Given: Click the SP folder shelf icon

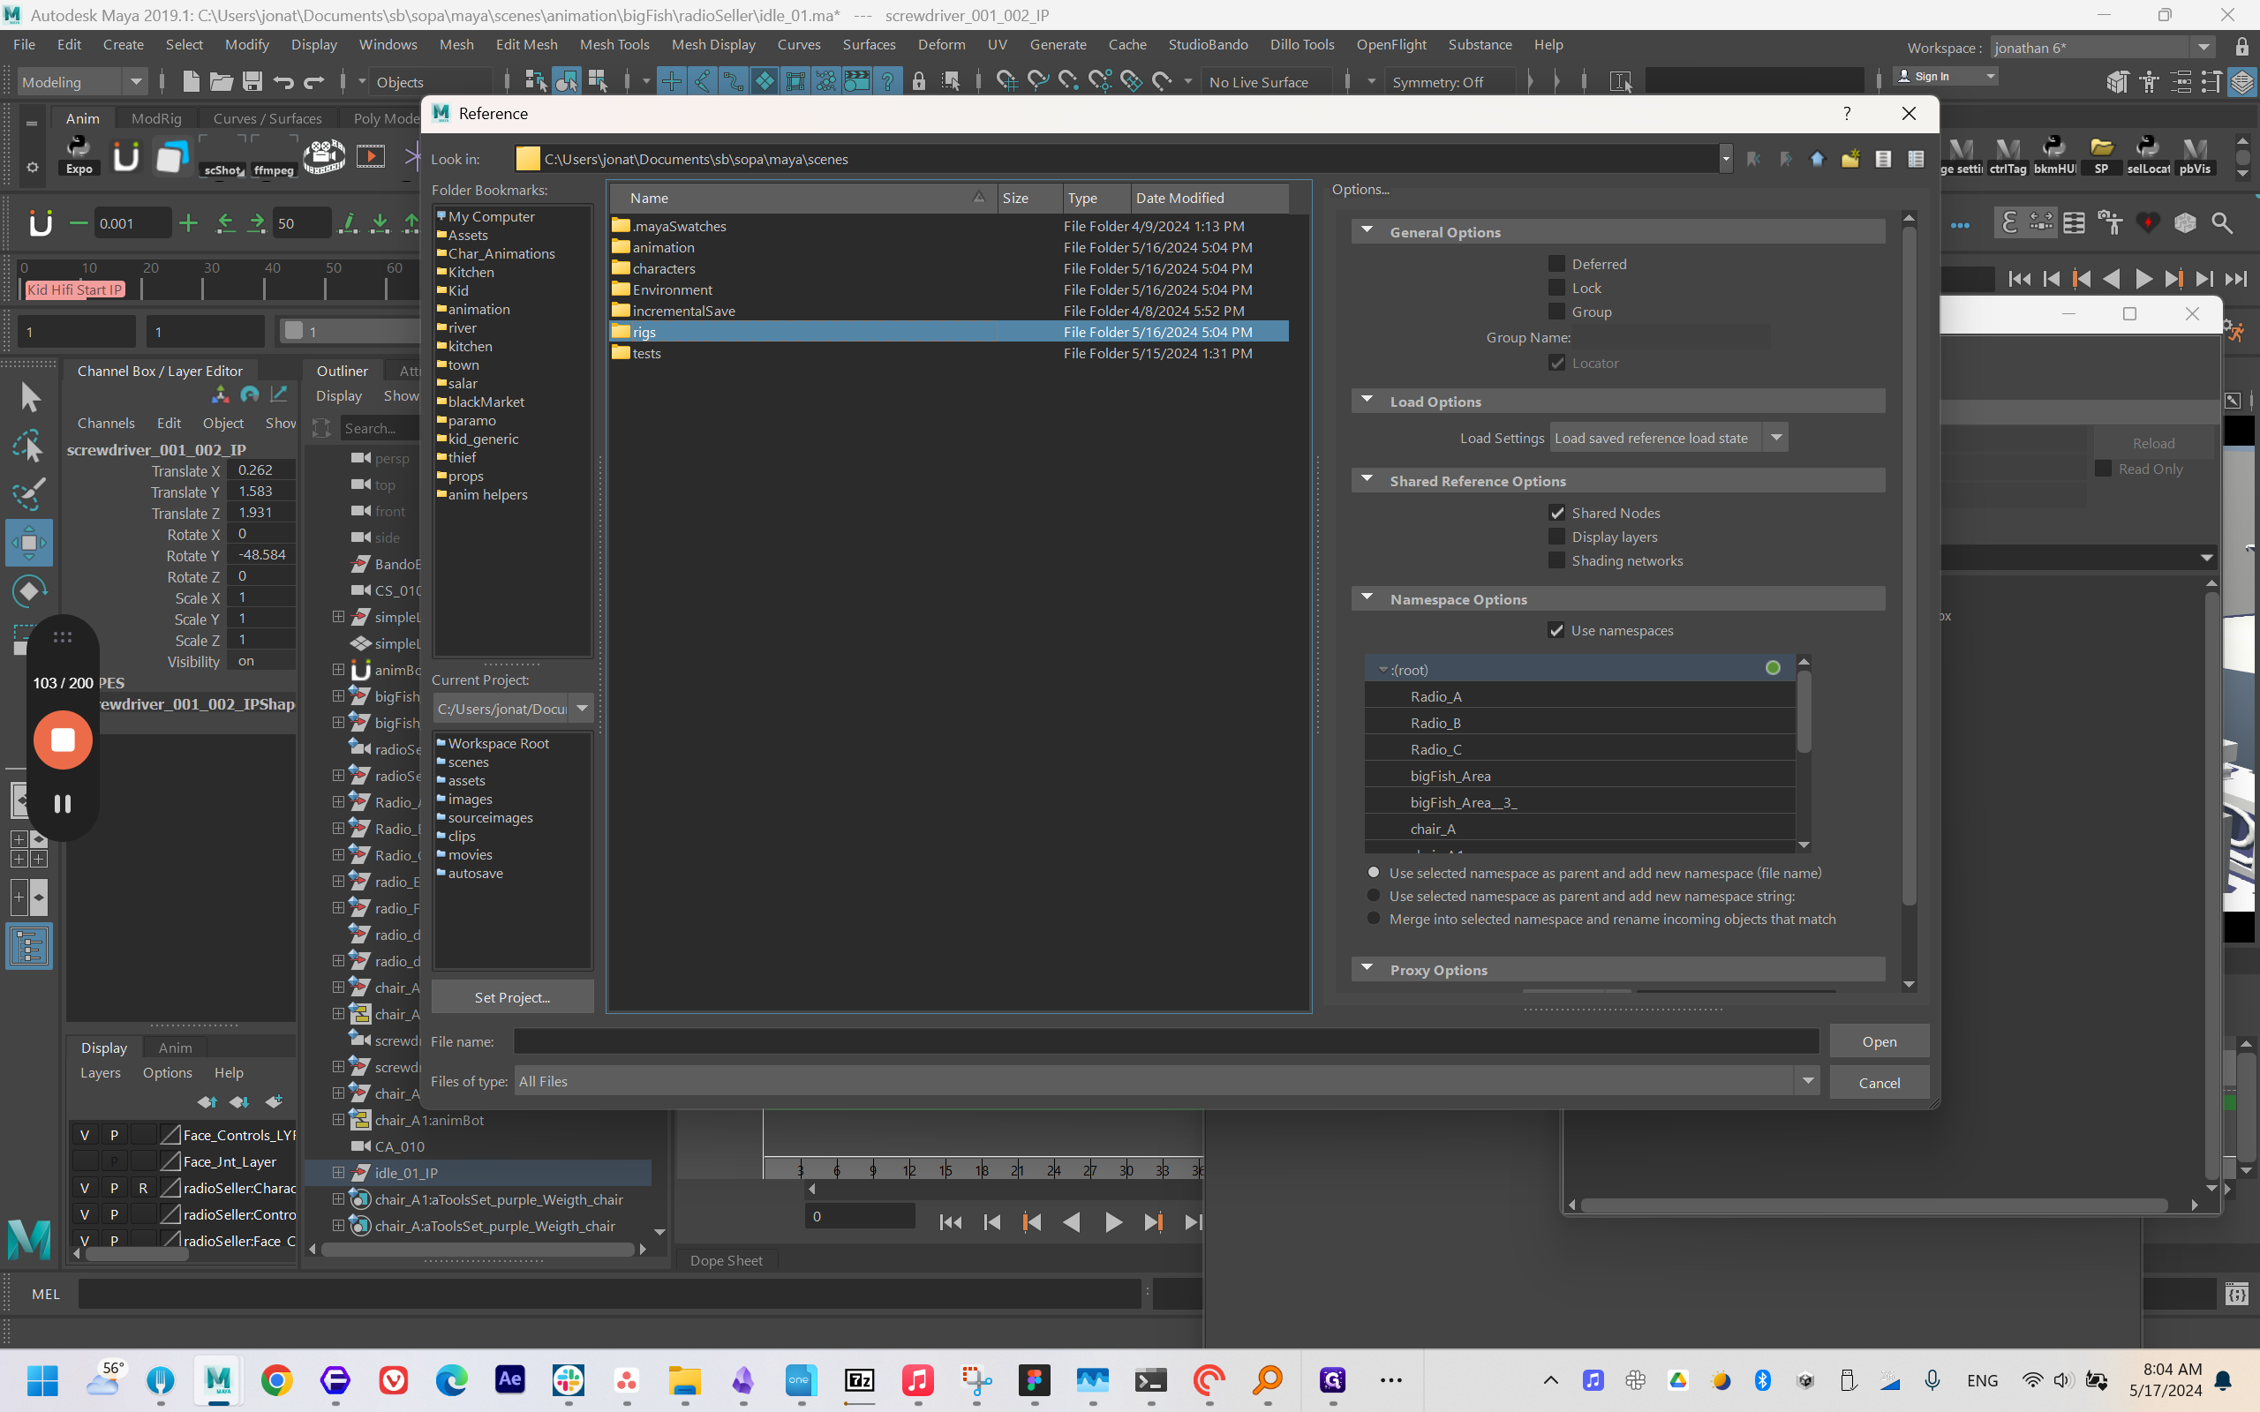Looking at the screenshot, I should click(2101, 155).
